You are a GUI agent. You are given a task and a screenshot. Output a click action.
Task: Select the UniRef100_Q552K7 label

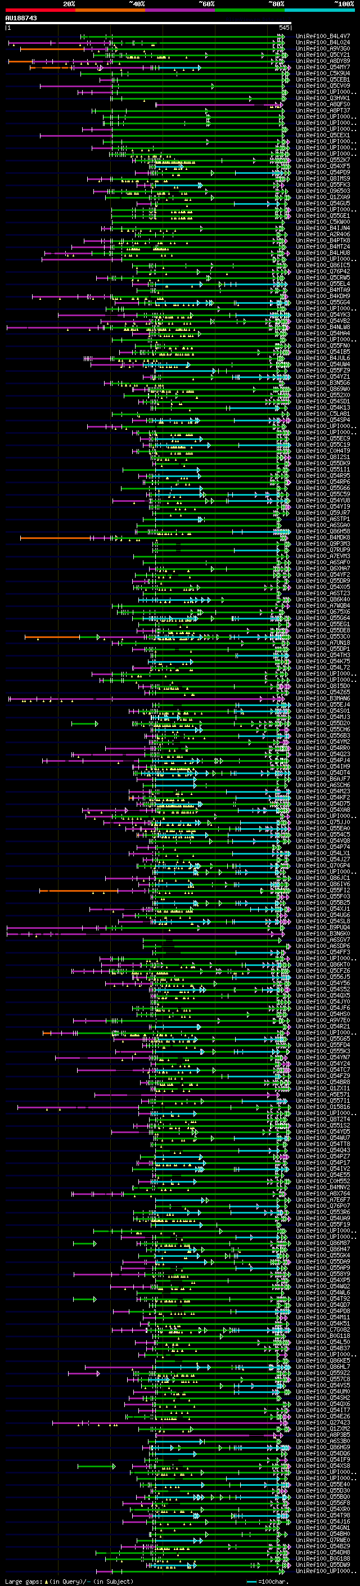[323, 160]
